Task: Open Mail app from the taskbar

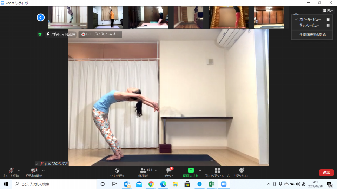Action: point(139,184)
